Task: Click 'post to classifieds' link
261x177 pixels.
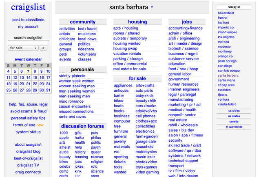Action: 28,20
